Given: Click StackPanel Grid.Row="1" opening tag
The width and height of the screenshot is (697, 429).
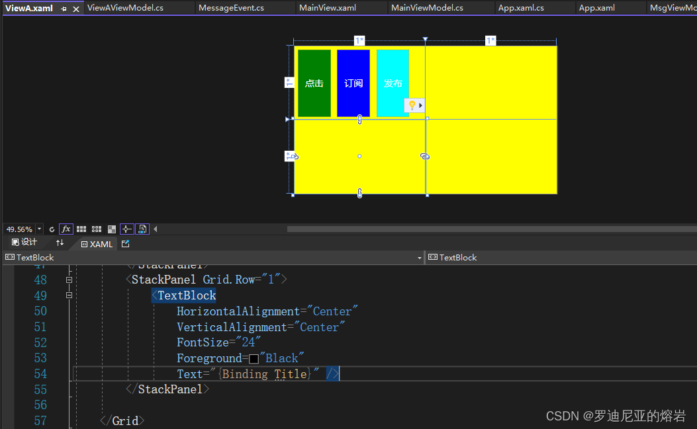Looking at the screenshot, I should [207, 280].
